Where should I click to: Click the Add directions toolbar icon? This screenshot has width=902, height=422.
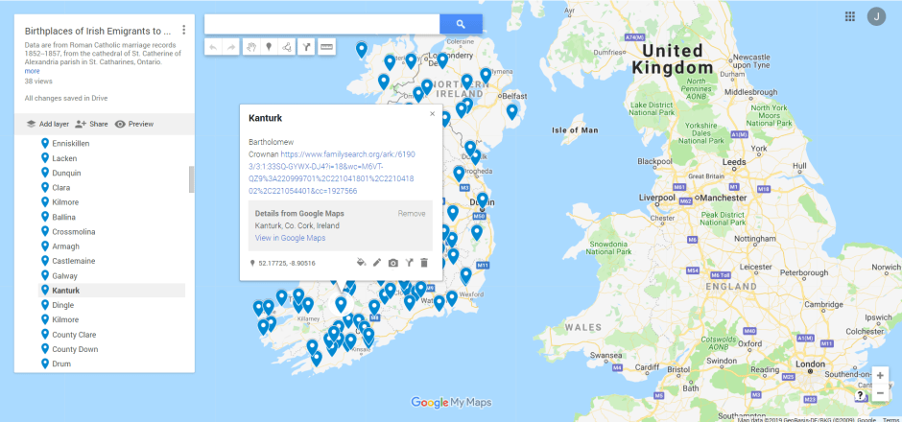[x=306, y=46]
